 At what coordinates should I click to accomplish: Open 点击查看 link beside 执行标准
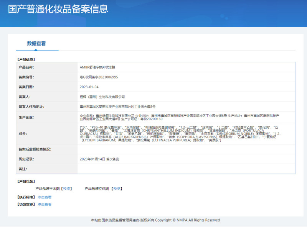[45, 197]
